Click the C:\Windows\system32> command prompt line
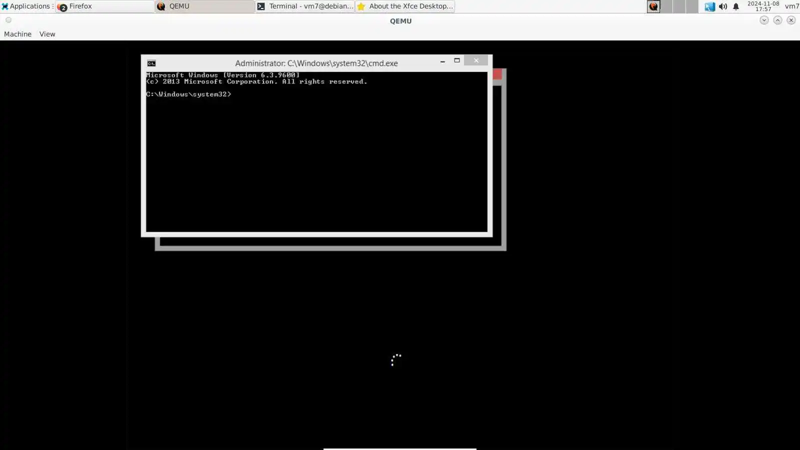This screenshot has width=800, height=450. (188, 94)
